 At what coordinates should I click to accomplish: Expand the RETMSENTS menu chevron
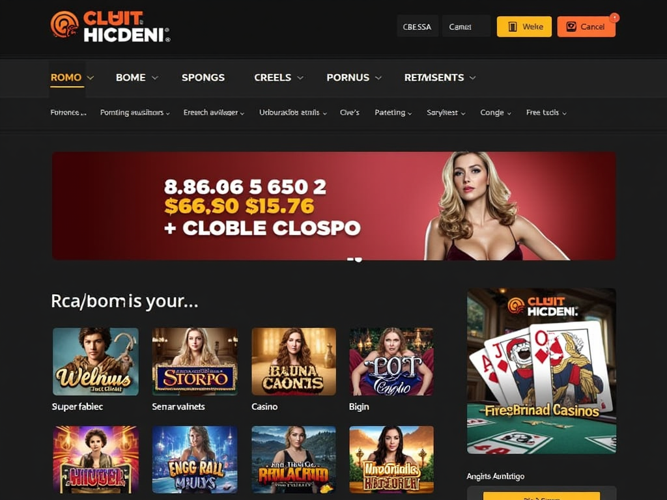[x=472, y=78]
